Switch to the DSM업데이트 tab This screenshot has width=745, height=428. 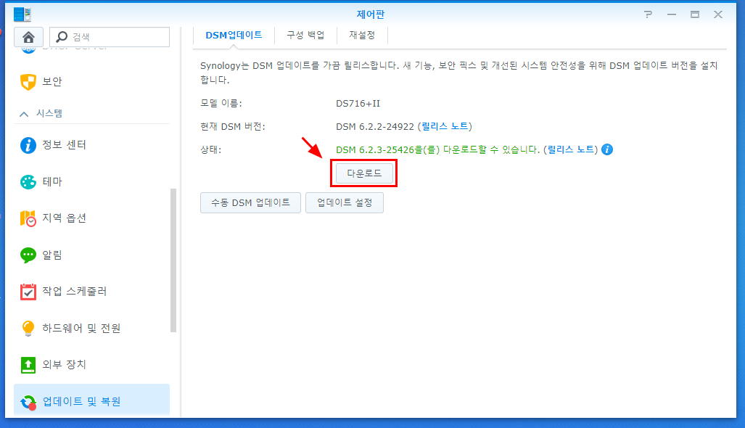point(234,35)
